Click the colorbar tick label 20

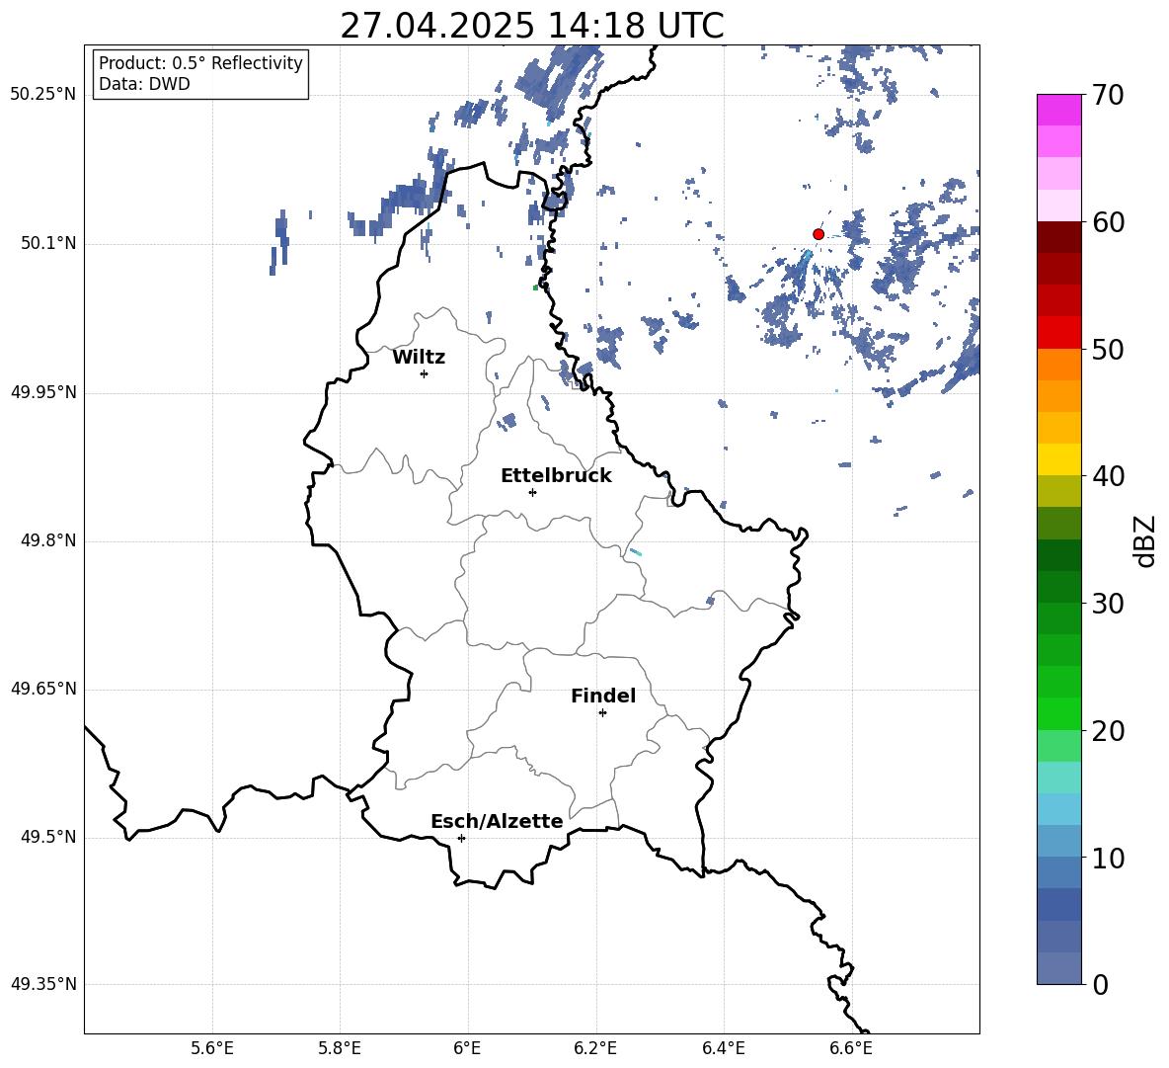point(1108,731)
